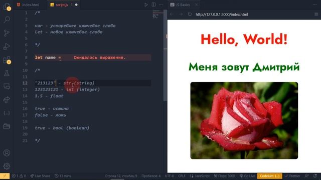Click unsaved dot on script.js tab
This screenshot has height=180, width=321.
76,4
